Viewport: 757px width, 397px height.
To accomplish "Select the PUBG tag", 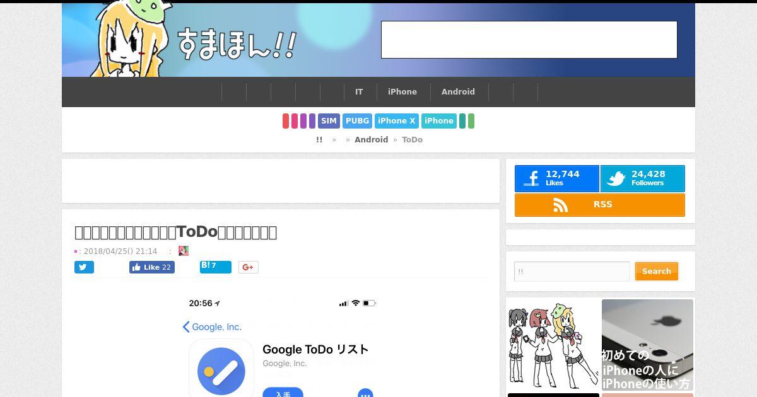I will [x=357, y=121].
